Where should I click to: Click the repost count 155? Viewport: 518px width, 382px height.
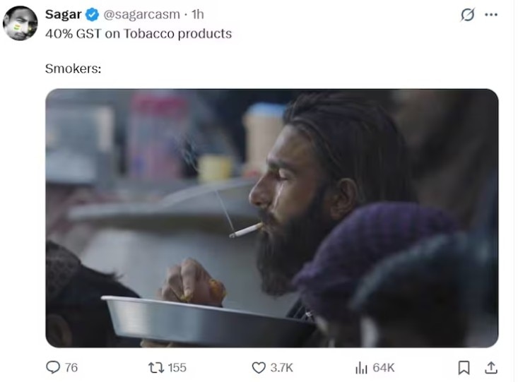(177, 367)
